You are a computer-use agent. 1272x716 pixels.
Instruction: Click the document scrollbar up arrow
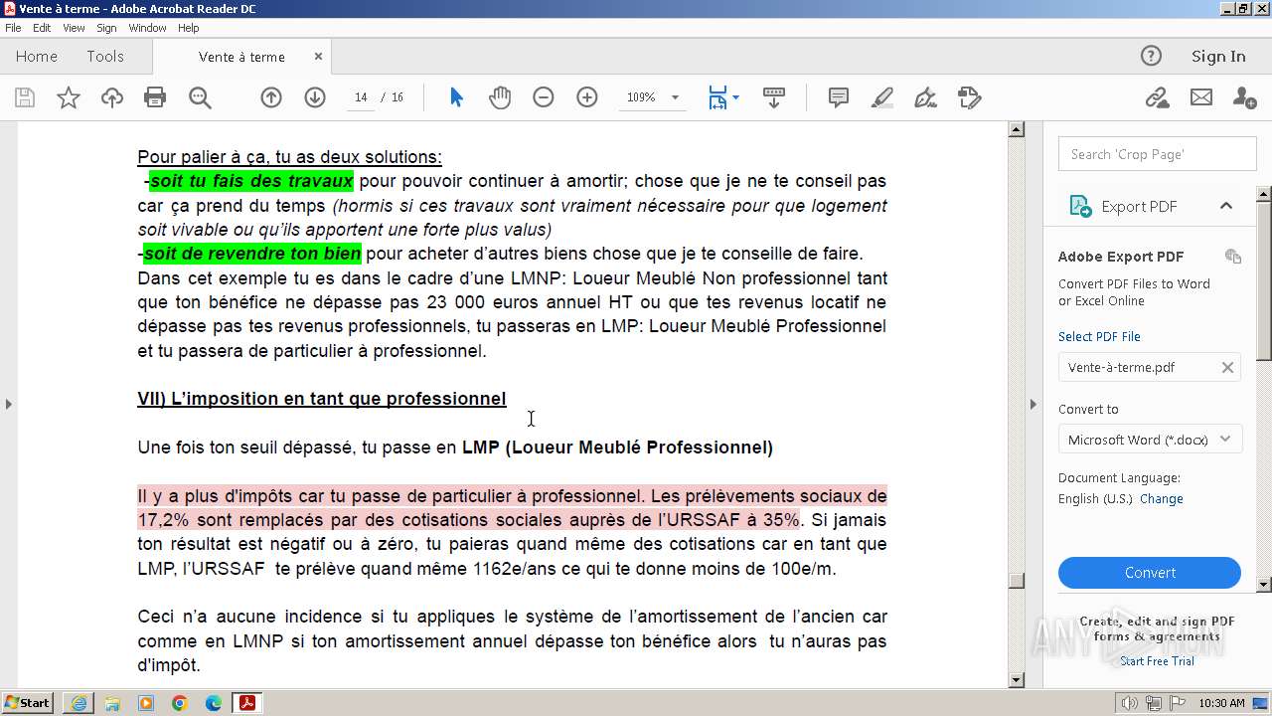click(1016, 129)
